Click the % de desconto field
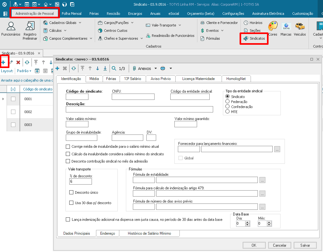Image resolution: width=323 pixels, height=252 pixels. (81, 181)
